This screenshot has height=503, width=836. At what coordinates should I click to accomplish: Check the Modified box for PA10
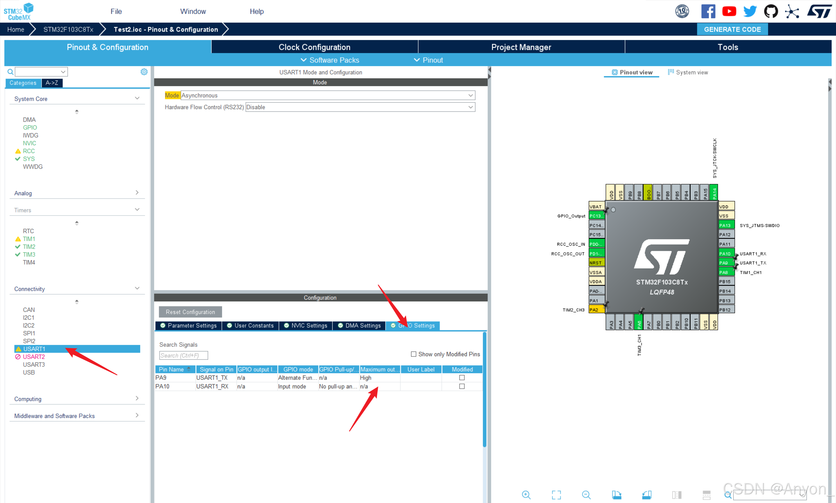click(x=462, y=386)
